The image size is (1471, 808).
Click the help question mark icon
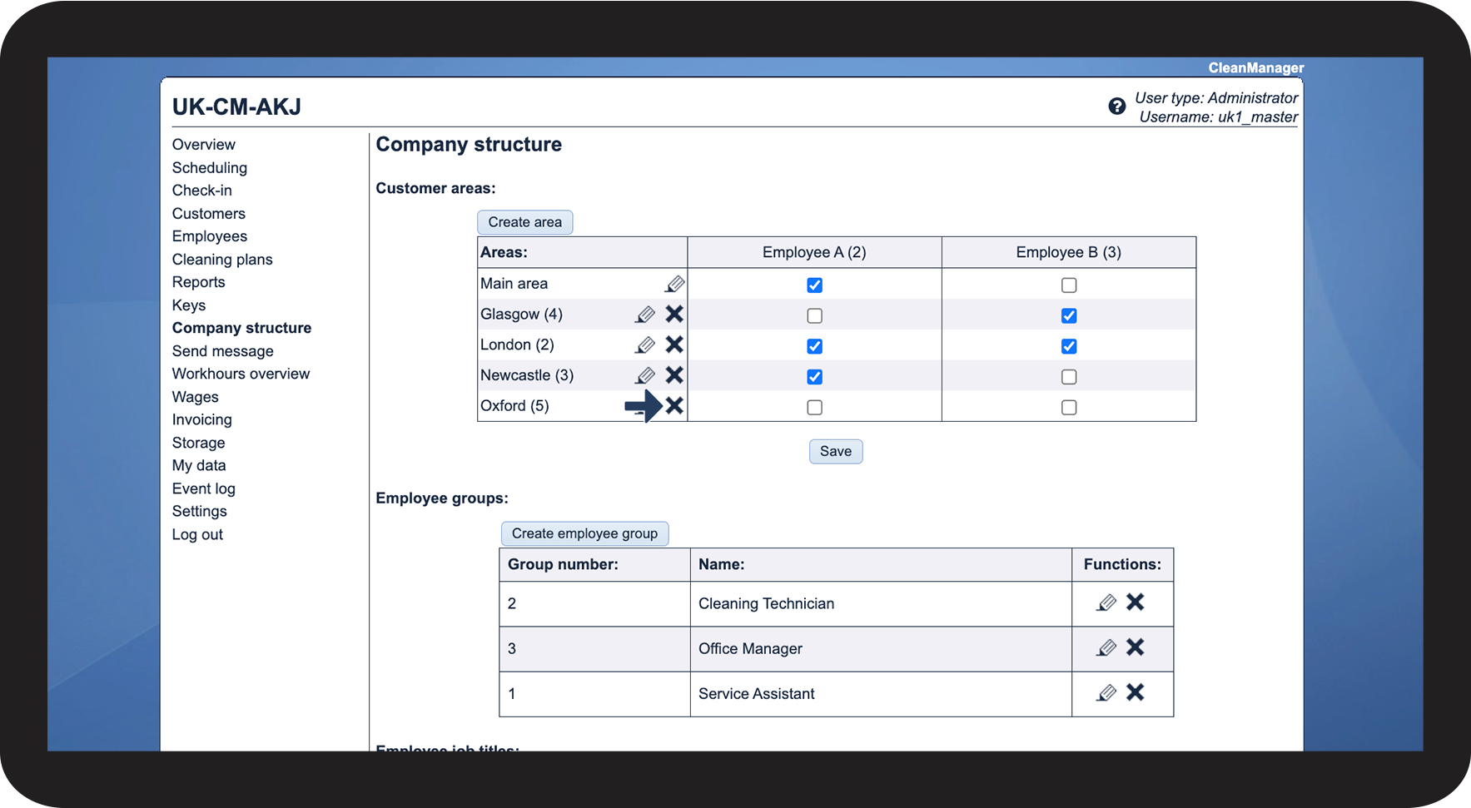1116,107
